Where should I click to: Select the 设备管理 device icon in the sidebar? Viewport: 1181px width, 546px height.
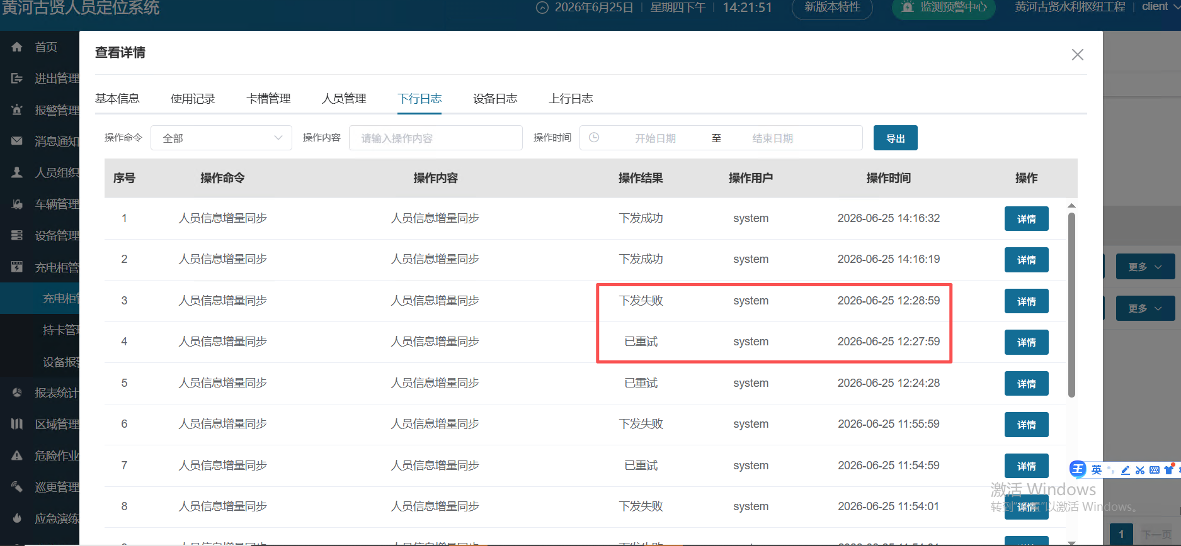pos(17,235)
